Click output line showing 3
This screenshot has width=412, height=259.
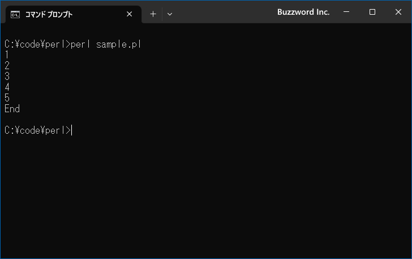[7, 77]
